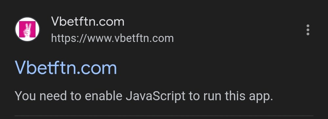Expand more options via the vertical ellipsis
328x119 pixels.
(x=308, y=30)
